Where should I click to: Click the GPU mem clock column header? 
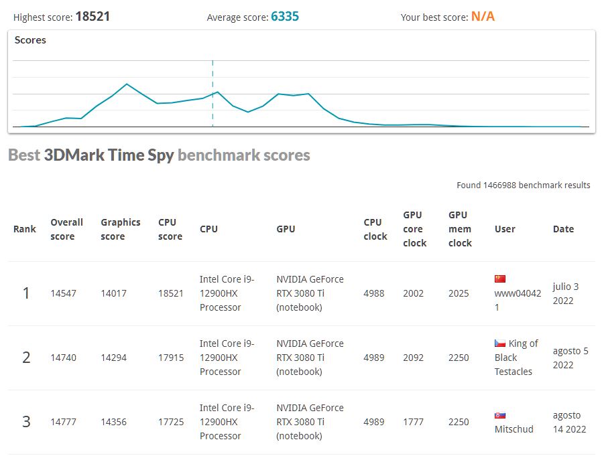[460, 229]
